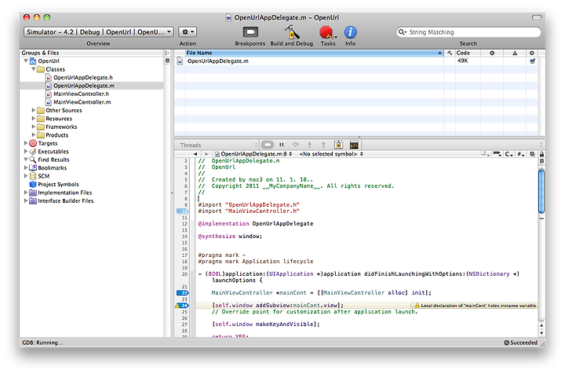
Task: Open the No selected symbol popup
Action: coord(331,154)
